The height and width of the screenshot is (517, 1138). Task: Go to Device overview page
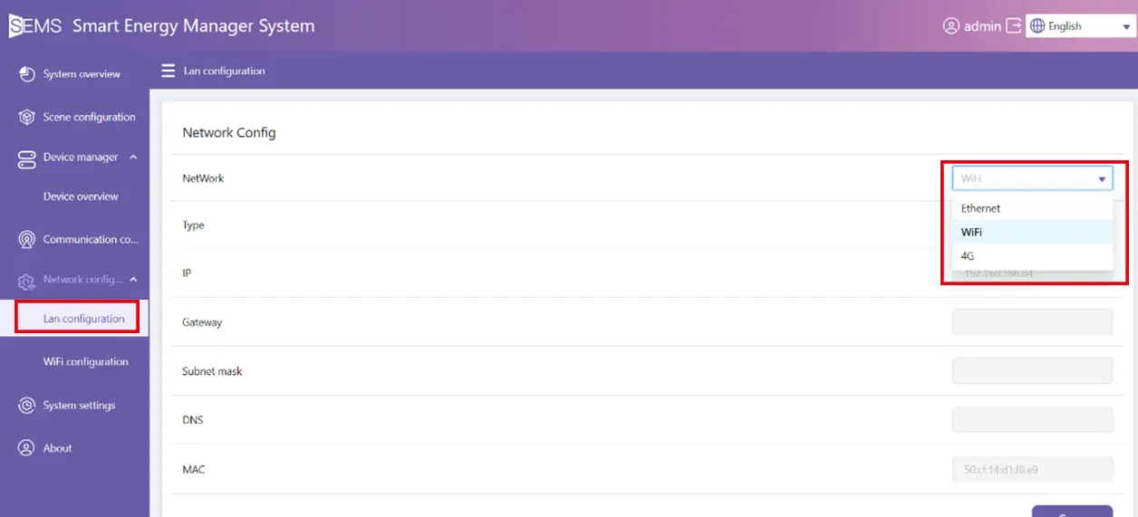[81, 196]
